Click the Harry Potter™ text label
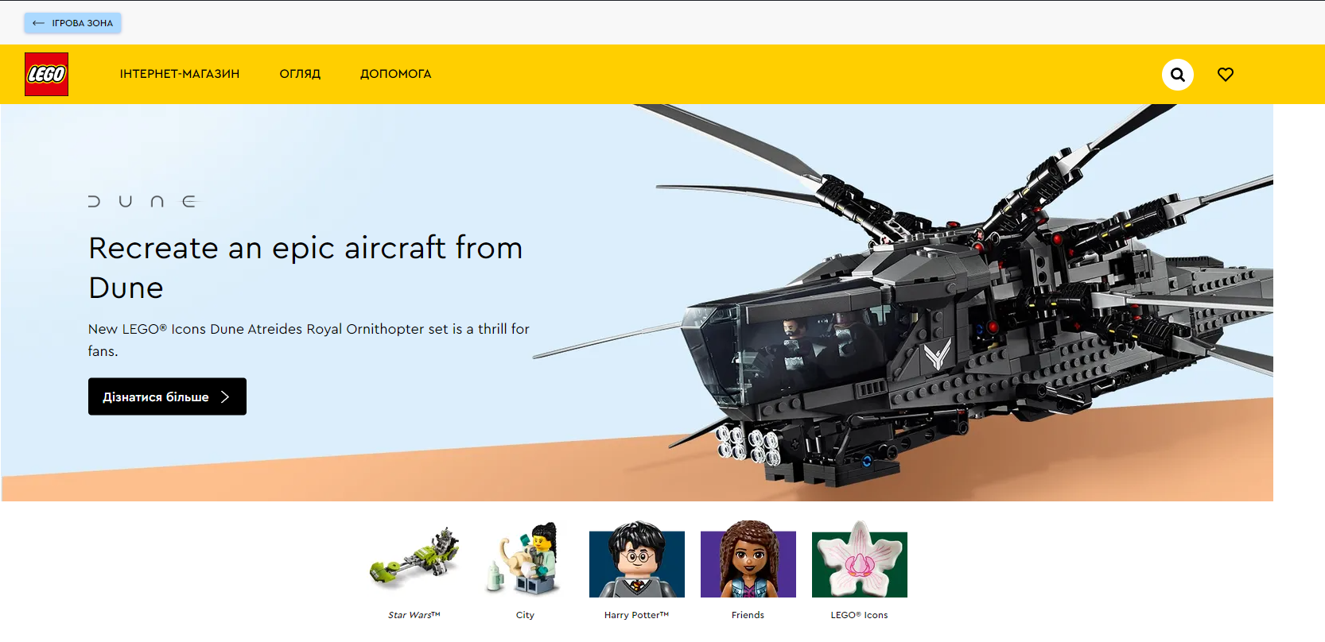The height and width of the screenshot is (642, 1325). point(636,615)
